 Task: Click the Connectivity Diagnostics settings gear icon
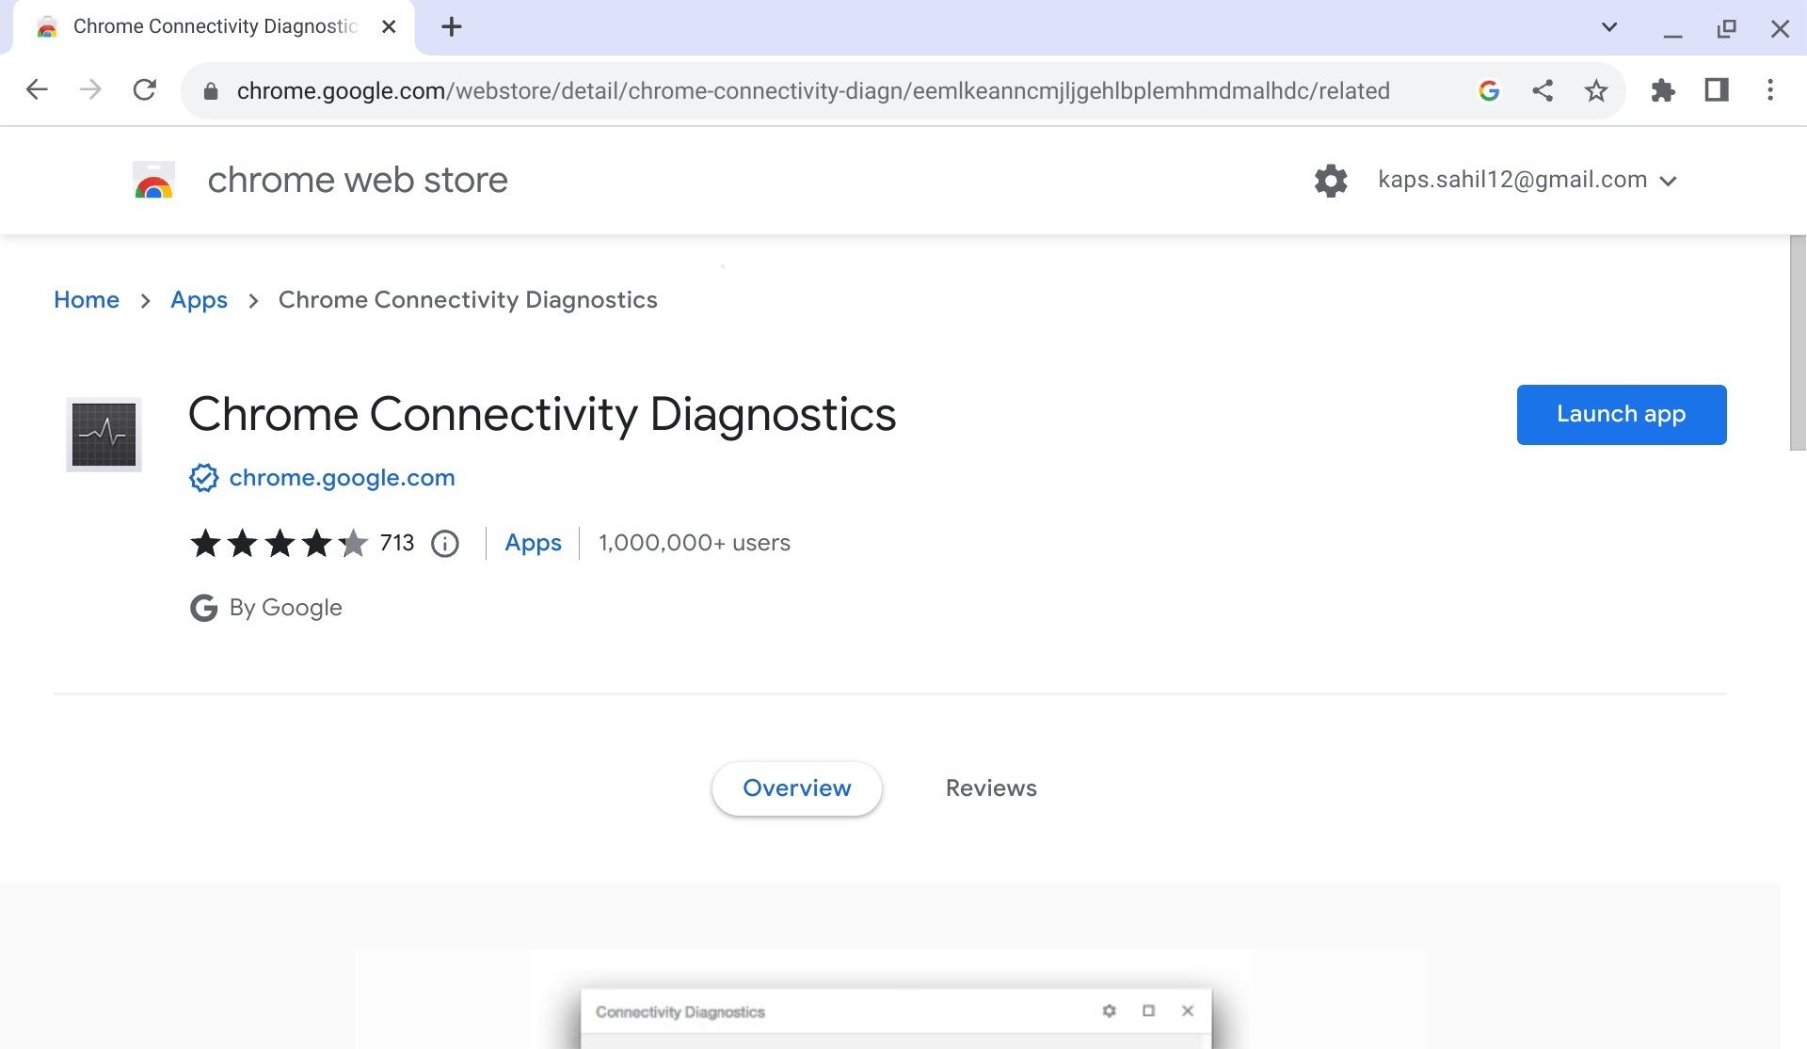point(1108,1010)
